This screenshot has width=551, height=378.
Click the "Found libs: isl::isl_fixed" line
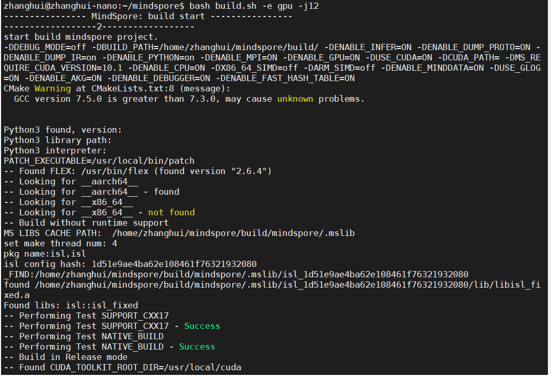[71, 305]
